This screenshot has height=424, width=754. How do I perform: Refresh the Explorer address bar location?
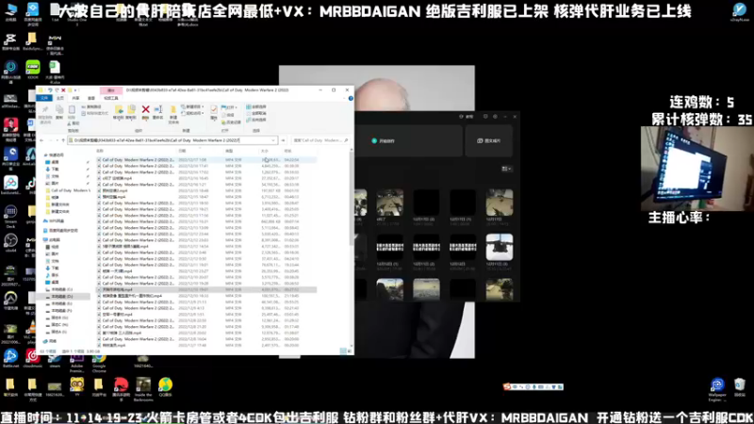pos(284,140)
